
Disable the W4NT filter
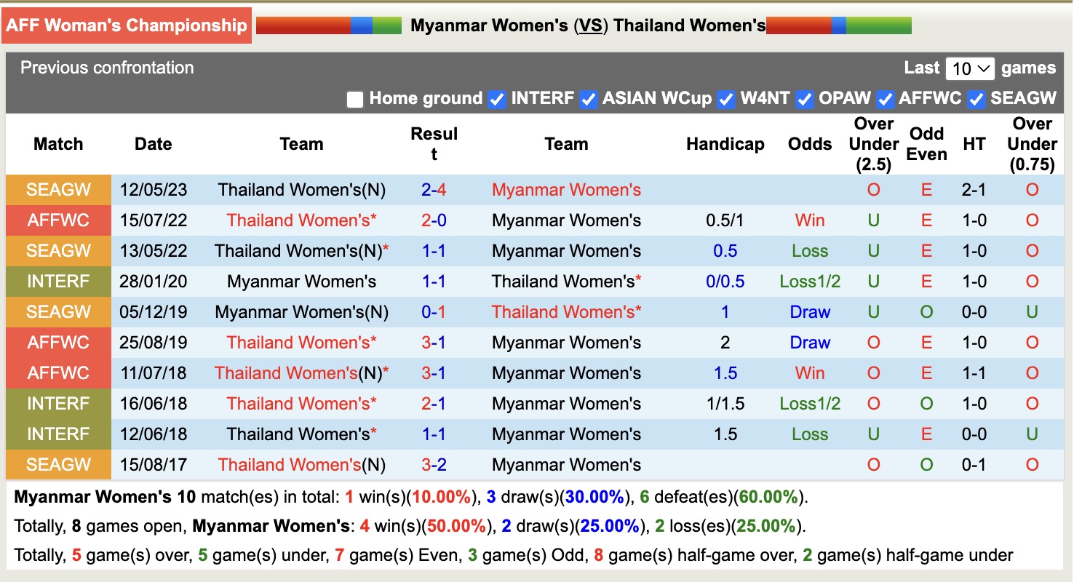tap(725, 99)
